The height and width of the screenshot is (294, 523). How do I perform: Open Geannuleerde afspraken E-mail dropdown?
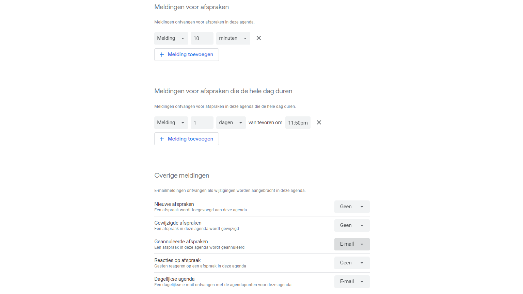click(352, 244)
